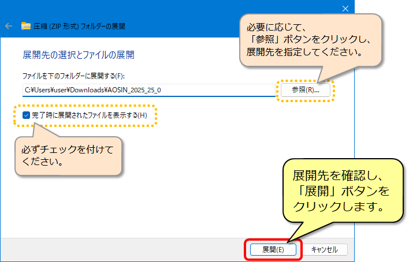Close the extraction wizard with the X button
Screen dimensions: 409x262
(x=345, y=8)
